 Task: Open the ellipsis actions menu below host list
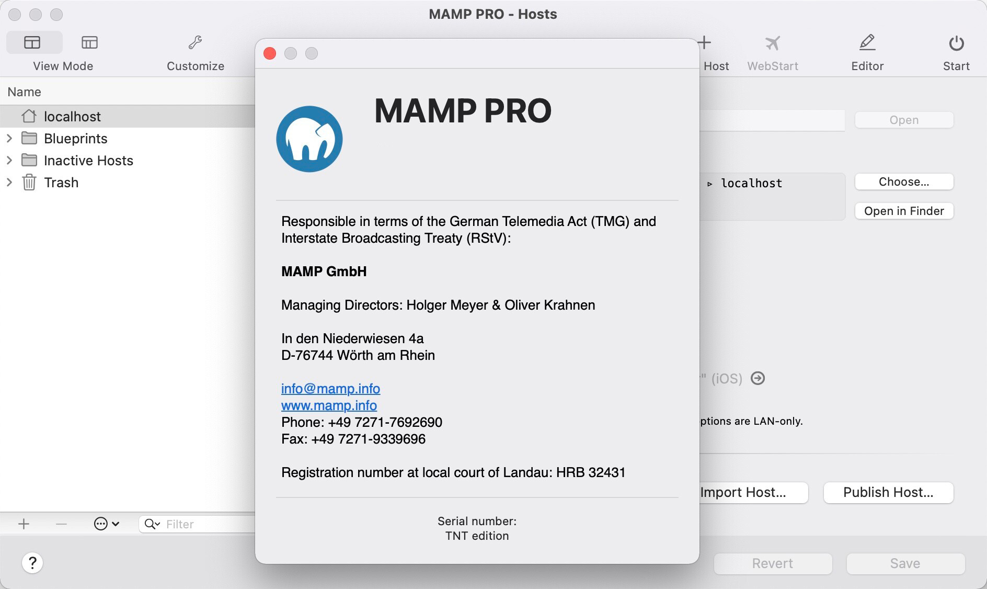107,524
